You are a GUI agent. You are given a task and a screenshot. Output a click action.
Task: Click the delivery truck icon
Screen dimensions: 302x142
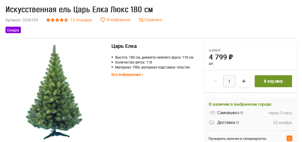pyautogui.click(x=212, y=123)
